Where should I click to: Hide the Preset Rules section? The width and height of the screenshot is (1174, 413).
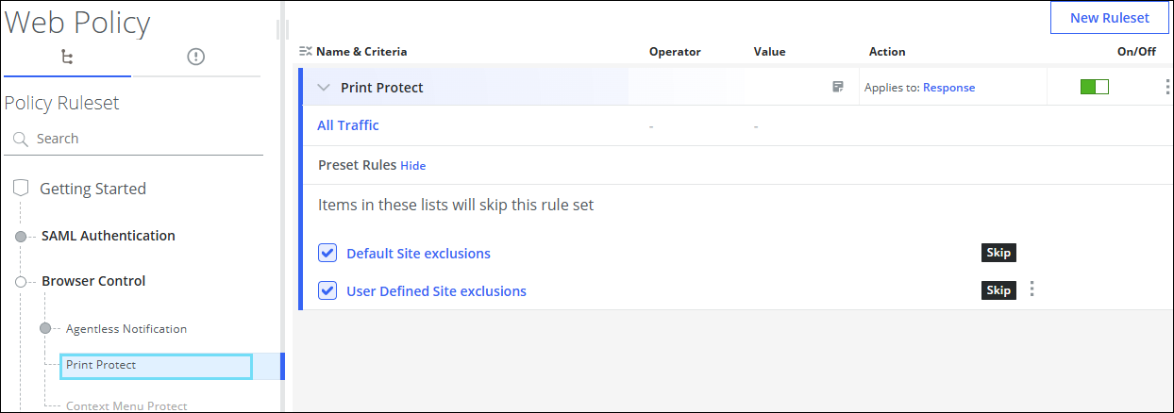(x=412, y=166)
